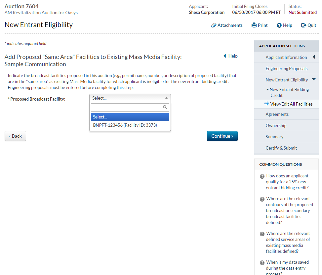Click the Applicant Information collapse arrow

tap(314, 57)
